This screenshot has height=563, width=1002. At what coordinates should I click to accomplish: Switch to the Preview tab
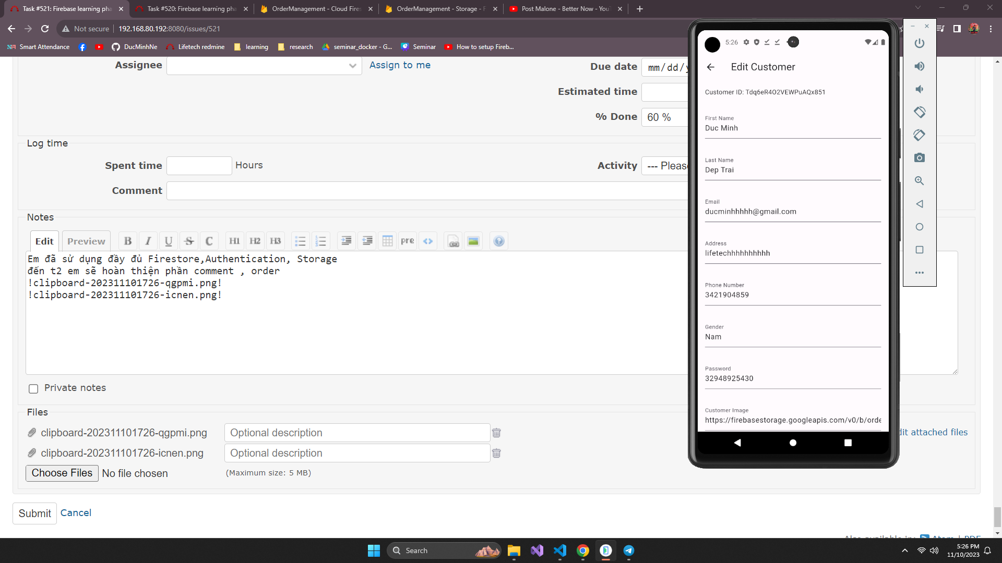86,241
